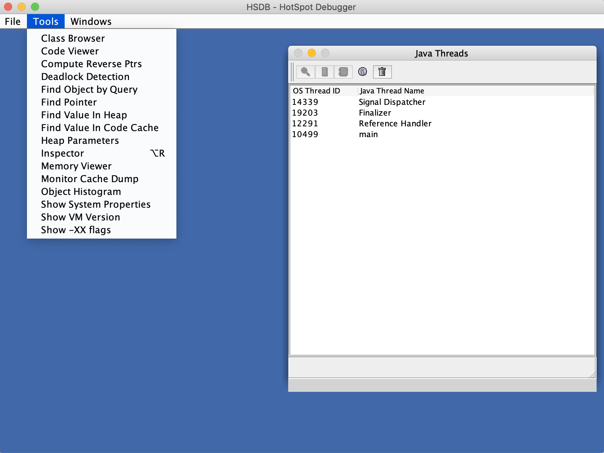Select Monitor Cache Dump

pyautogui.click(x=102, y=179)
